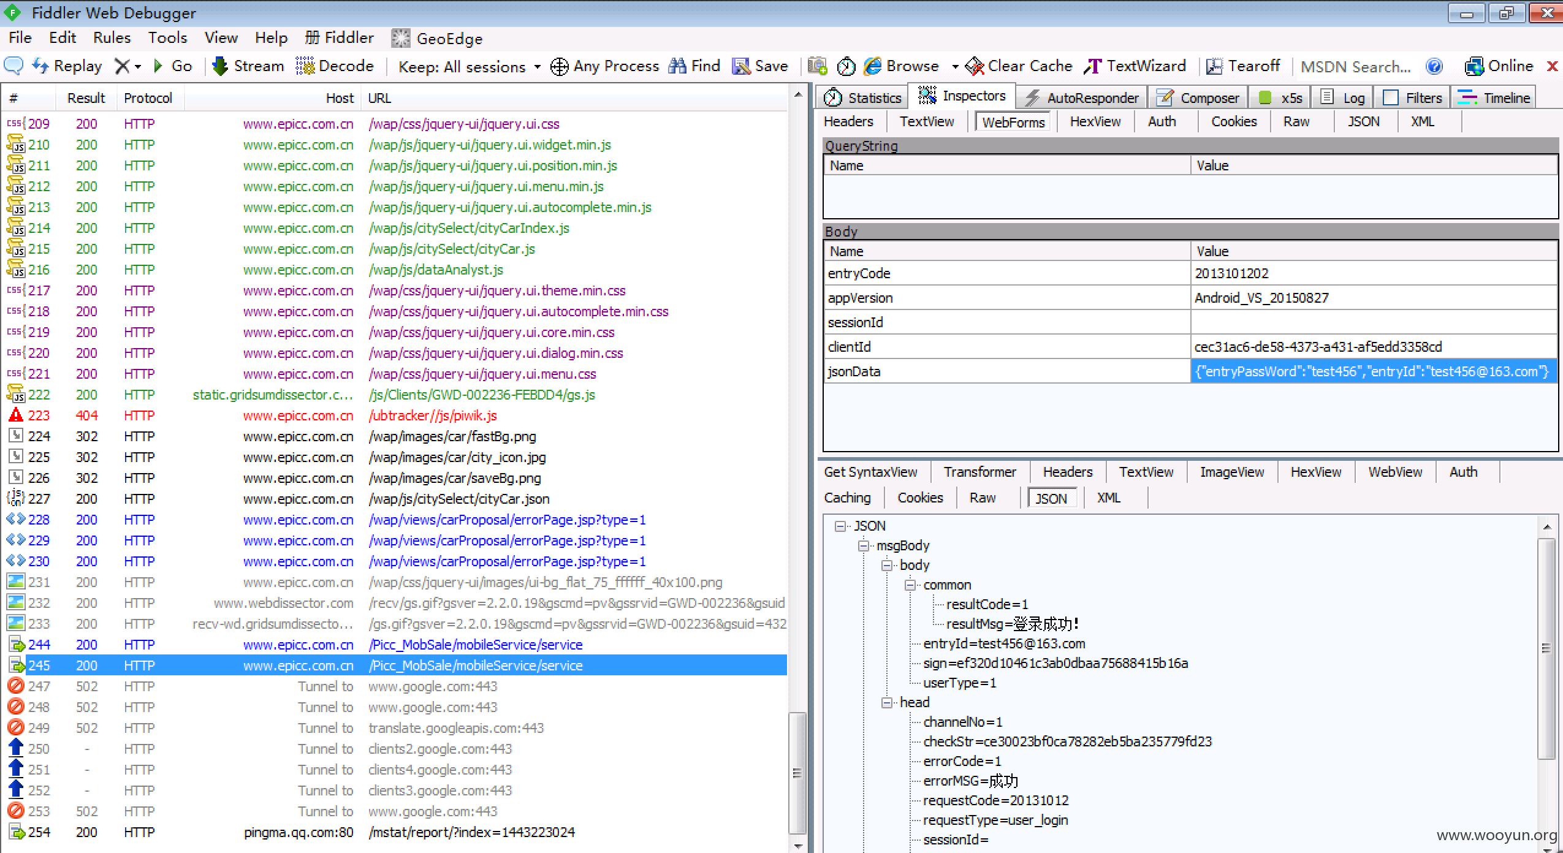Collapse the msgBody tree node
Screen dimensions: 1563x853
point(864,545)
